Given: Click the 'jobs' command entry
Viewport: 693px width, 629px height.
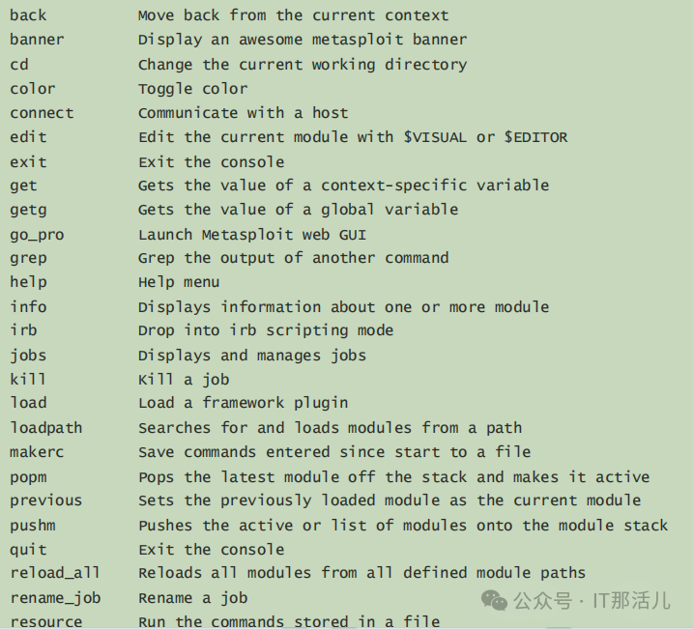Looking at the screenshot, I should [x=28, y=356].
